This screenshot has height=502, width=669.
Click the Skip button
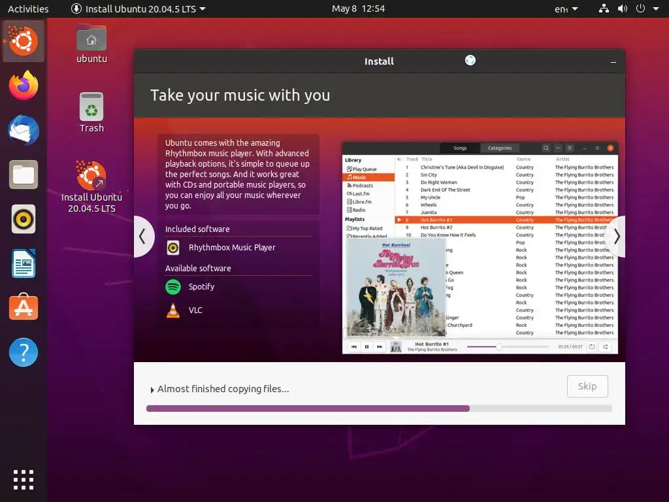pos(587,386)
